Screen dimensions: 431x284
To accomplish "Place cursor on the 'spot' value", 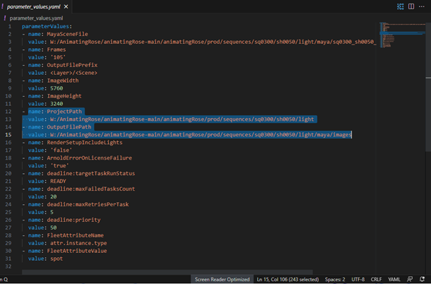I will 56,259.
